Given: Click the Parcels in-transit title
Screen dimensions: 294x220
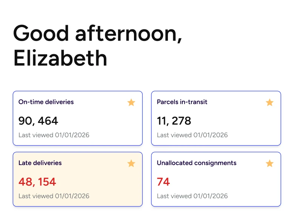Looking at the screenshot, I should 182,102.
